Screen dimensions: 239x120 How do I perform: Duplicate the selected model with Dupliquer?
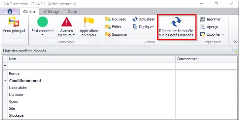[143, 27]
